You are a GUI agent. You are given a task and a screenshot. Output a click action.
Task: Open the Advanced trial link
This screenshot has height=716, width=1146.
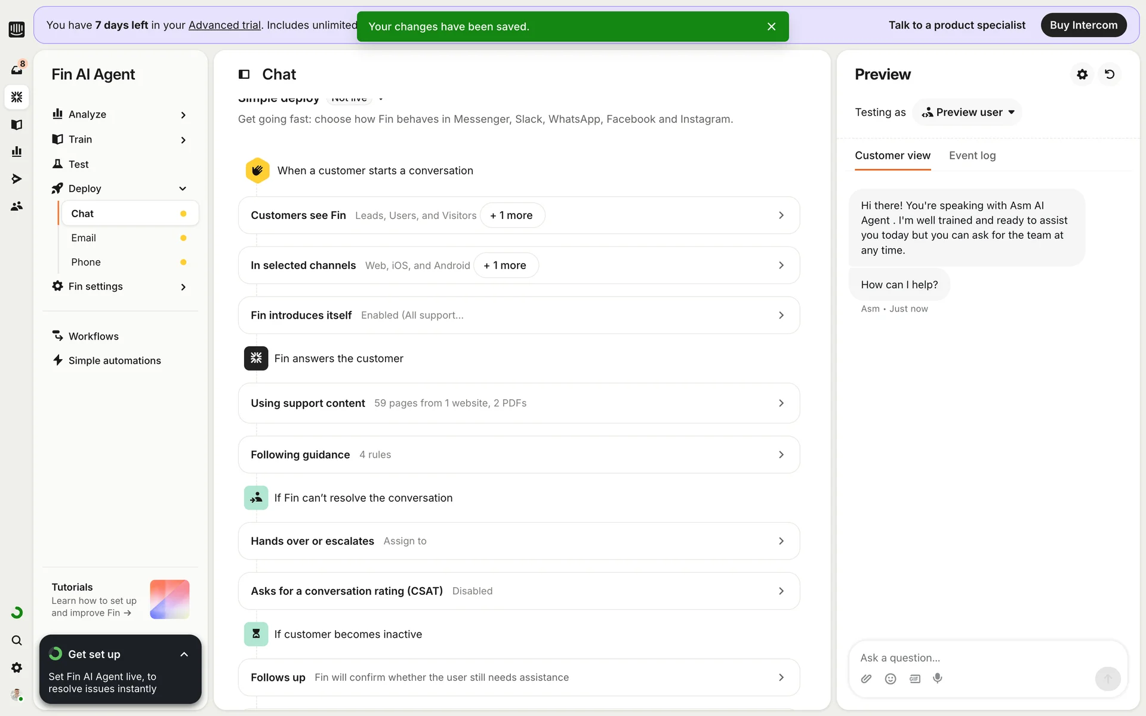click(224, 25)
